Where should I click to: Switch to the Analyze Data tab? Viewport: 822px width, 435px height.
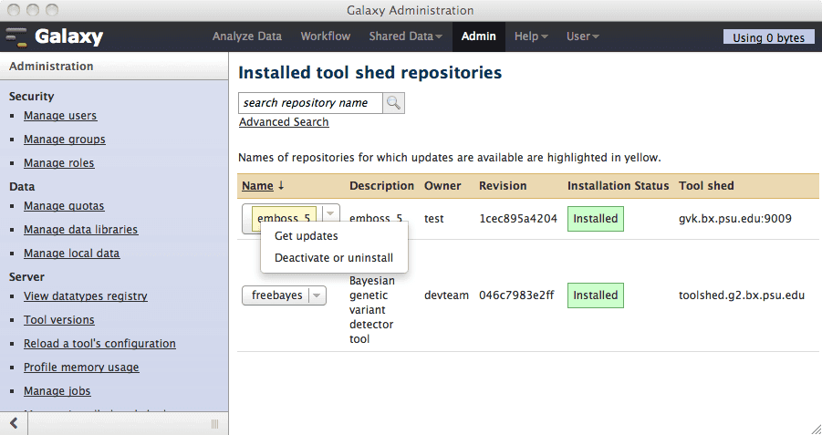point(246,36)
